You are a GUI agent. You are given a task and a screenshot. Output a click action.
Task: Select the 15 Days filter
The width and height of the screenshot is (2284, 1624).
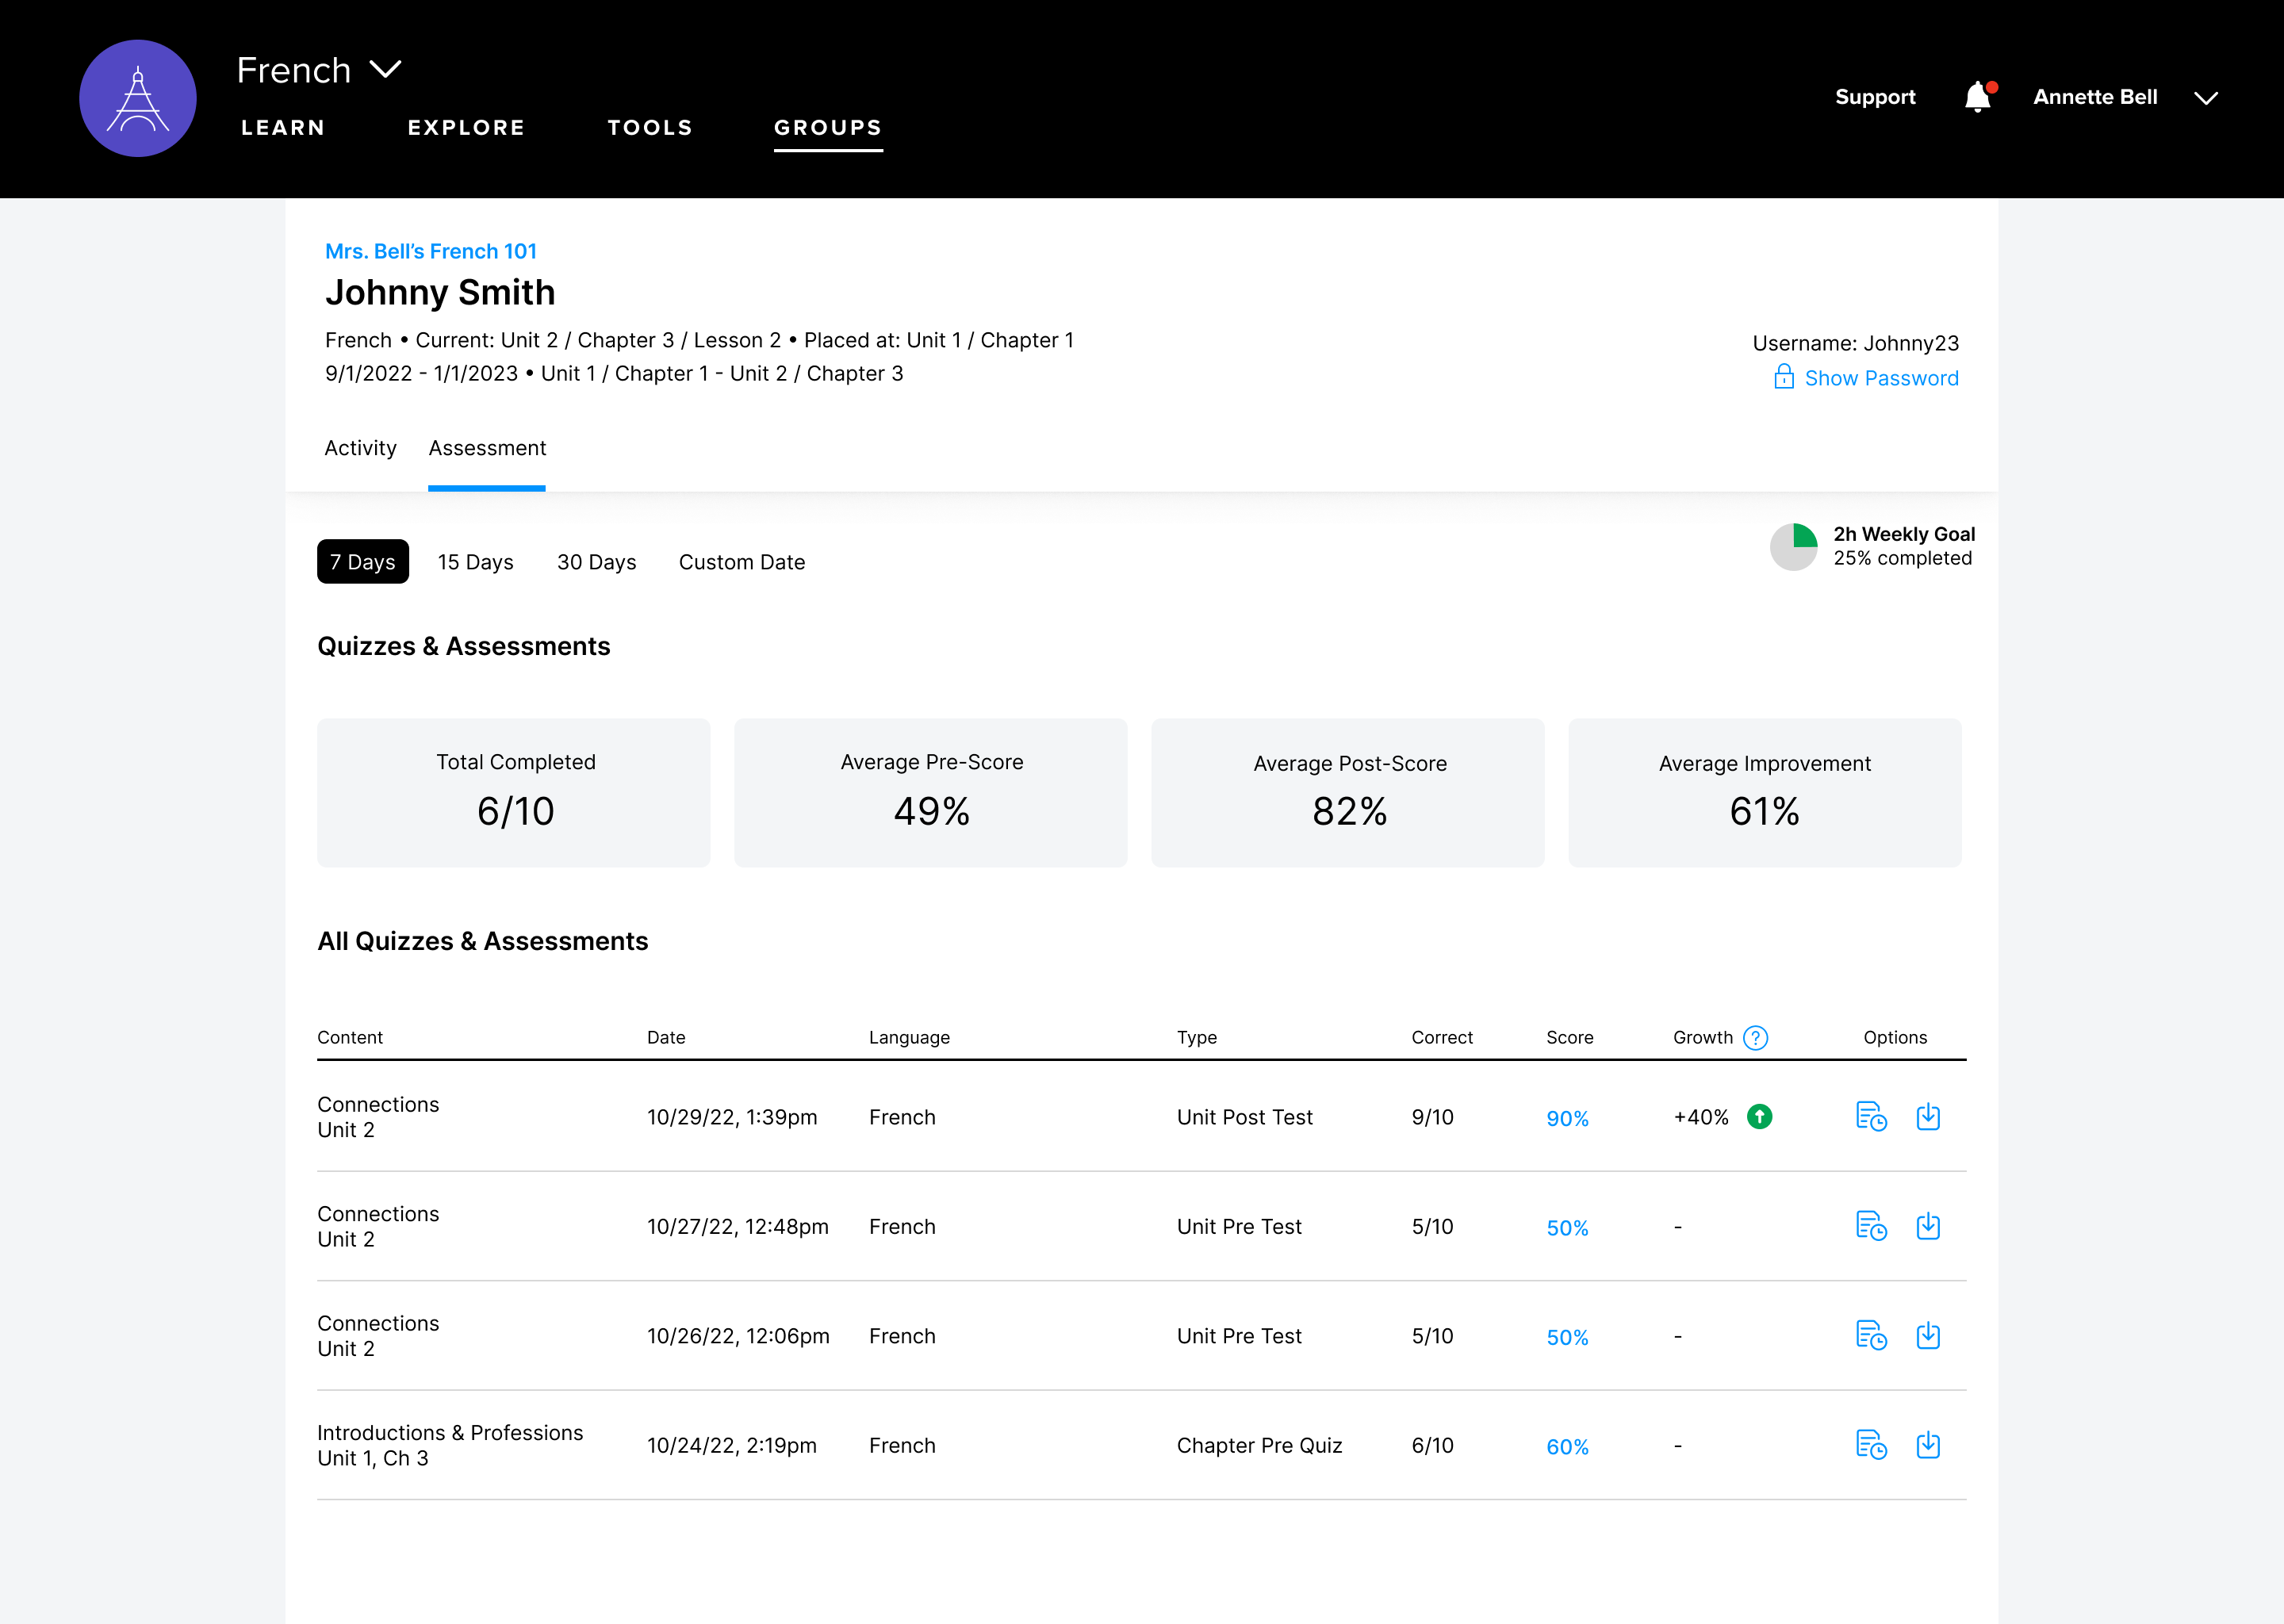coord(476,562)
